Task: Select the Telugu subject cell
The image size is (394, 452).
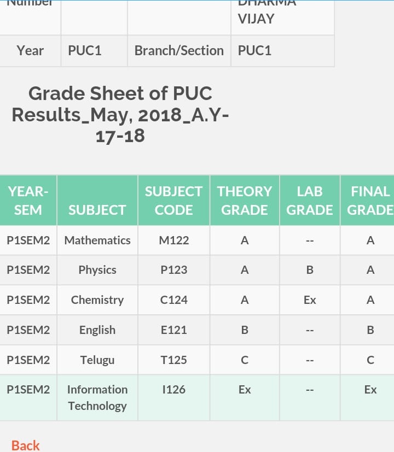Action: pos(97,360)
